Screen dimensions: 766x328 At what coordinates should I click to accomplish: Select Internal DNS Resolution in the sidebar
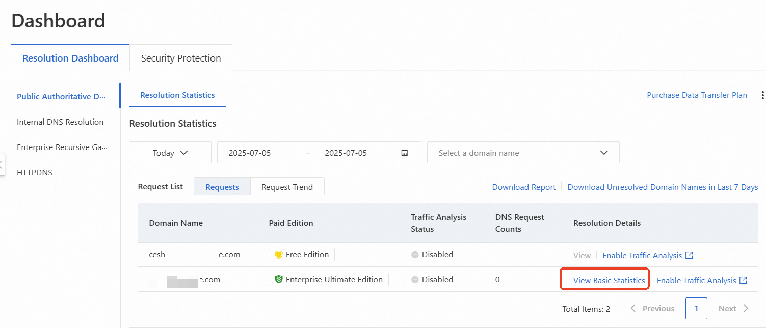pos(60,122)
